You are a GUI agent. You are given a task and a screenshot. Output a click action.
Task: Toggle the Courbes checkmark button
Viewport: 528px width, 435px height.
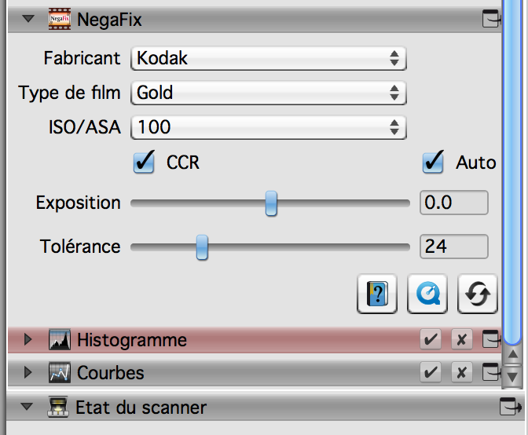coord(431,372)
